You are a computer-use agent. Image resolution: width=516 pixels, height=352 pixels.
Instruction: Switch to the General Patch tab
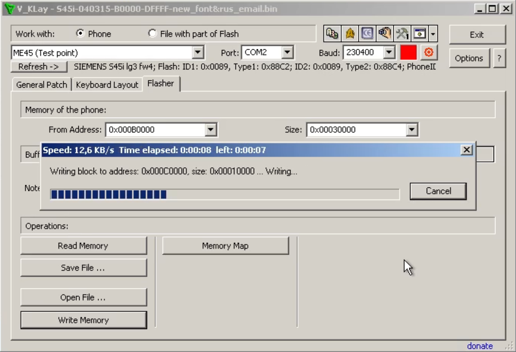coord(42,85)
